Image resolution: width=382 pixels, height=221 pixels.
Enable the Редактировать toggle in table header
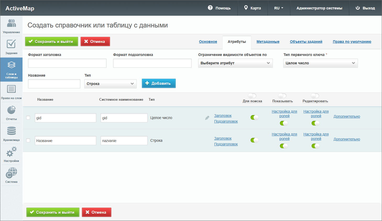point(315,96)
